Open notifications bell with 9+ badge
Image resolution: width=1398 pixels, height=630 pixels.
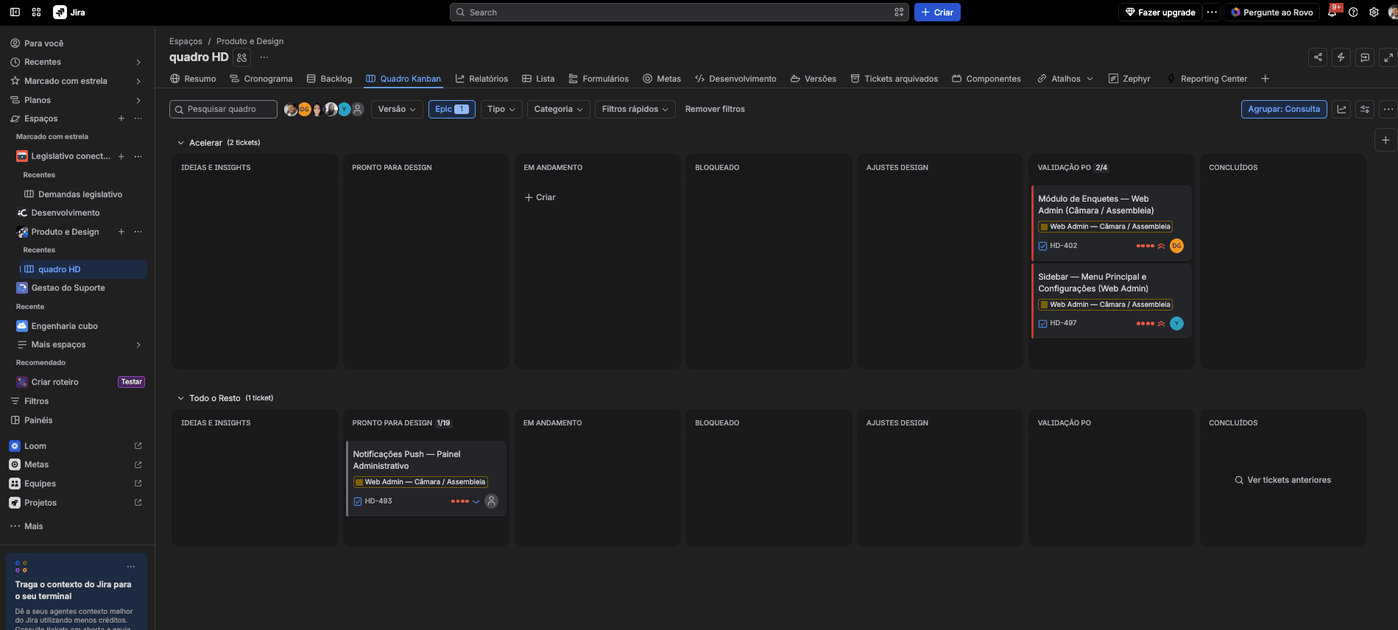(1332, 13)
